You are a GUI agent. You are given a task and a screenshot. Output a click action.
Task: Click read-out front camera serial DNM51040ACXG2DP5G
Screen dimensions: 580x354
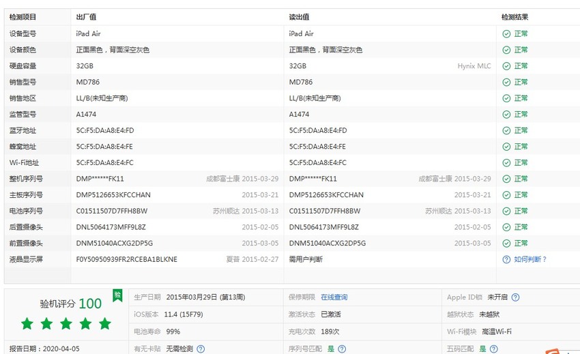coord(328,243)
